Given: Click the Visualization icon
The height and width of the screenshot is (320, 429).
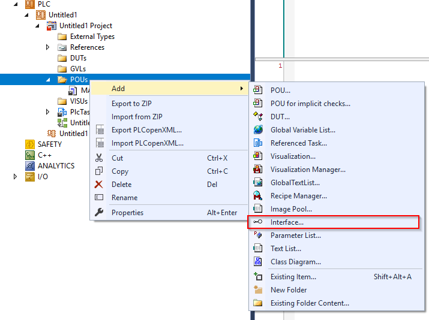Looking at the screenshot, I should pyautogui.click(x=258, y=156).
